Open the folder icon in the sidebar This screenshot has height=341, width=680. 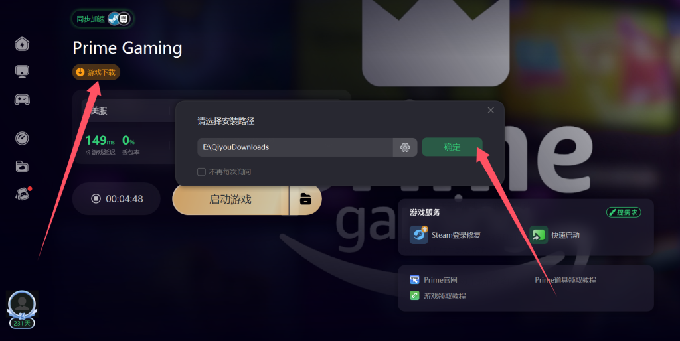(x=22, y=167)
